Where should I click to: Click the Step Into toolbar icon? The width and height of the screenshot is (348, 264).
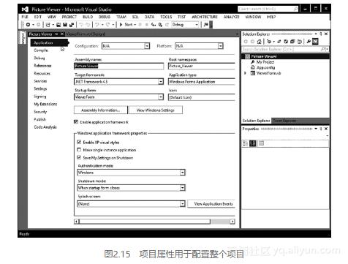click(x=154, y=25)
